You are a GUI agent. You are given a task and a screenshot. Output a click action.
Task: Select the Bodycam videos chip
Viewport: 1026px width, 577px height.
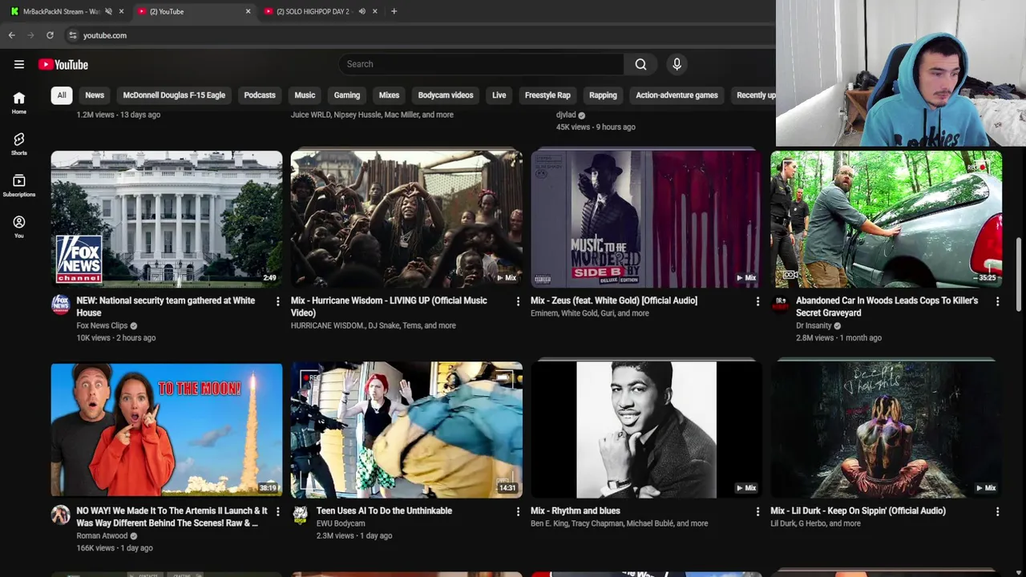(x=446, y=95)
